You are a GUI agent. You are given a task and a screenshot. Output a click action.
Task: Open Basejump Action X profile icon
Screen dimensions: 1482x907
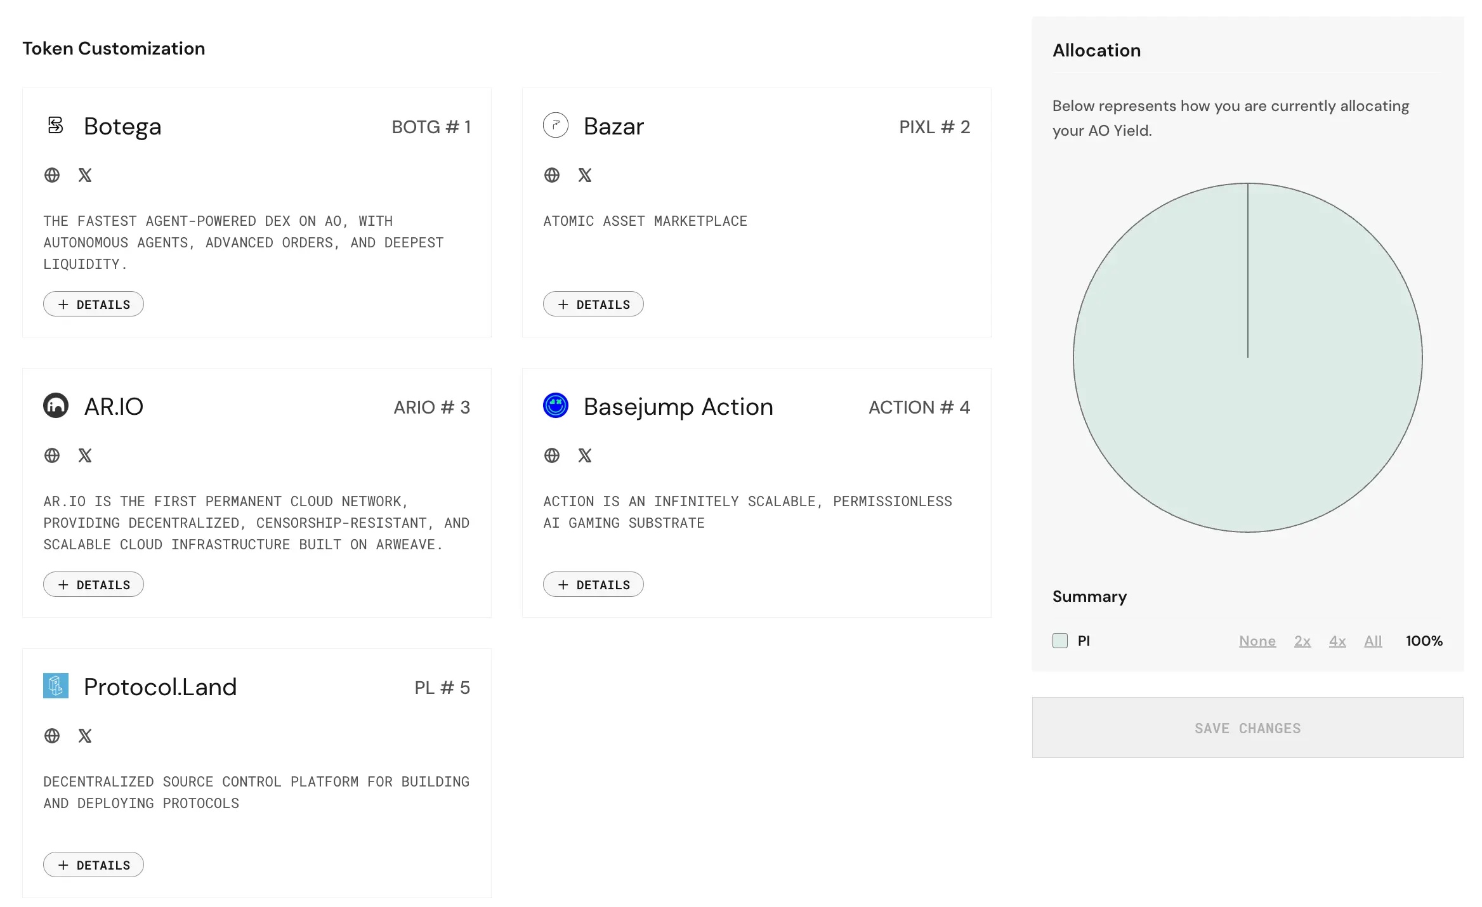point(585,455)
